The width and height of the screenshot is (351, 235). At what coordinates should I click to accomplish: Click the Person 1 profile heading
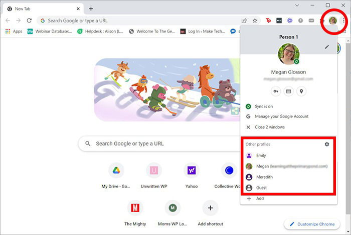tap(288, 37)
